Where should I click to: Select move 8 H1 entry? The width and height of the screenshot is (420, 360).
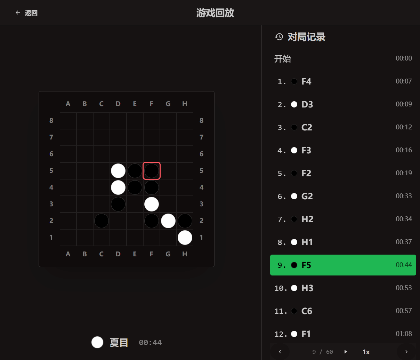pos(343,242)
